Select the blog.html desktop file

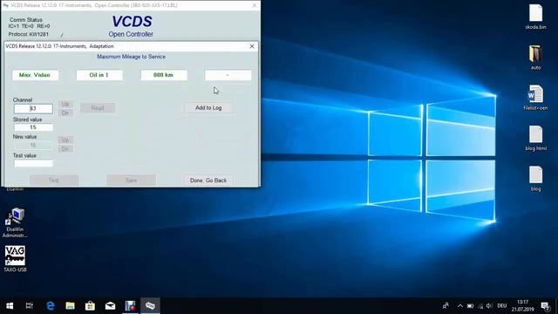point(535,138)
